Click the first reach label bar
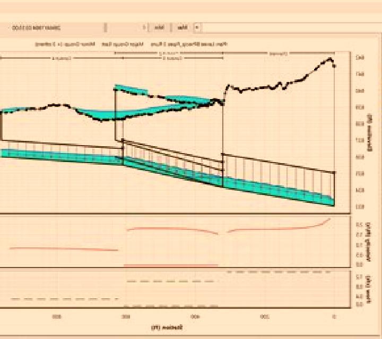Screen dimensions: 382x339 279,53
